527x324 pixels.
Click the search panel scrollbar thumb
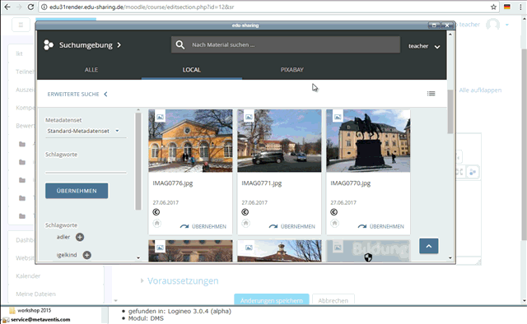138,161
